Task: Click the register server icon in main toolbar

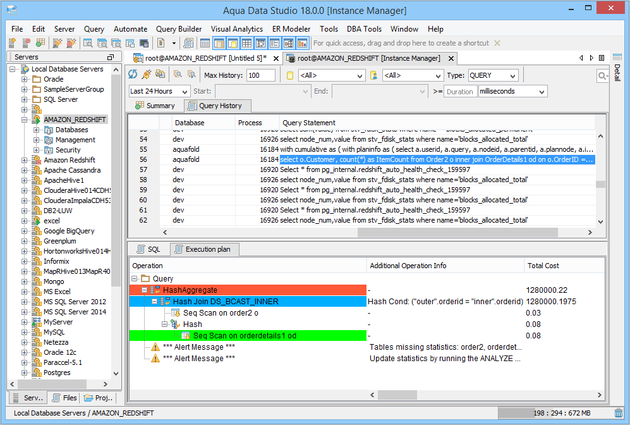Action: pyautogui.click(x=12, y=42)
